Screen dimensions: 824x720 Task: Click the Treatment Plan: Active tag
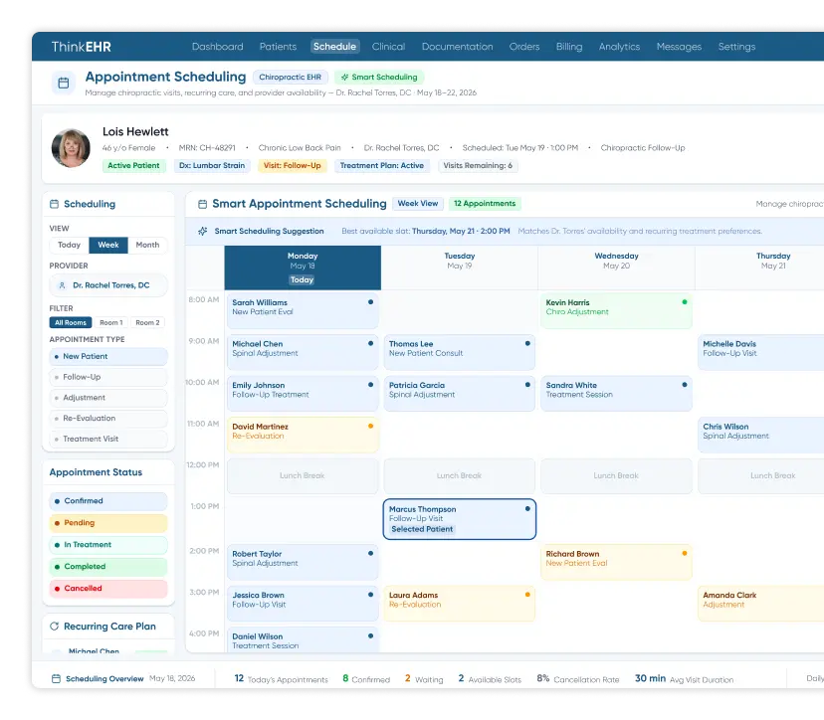click(381, 165)
